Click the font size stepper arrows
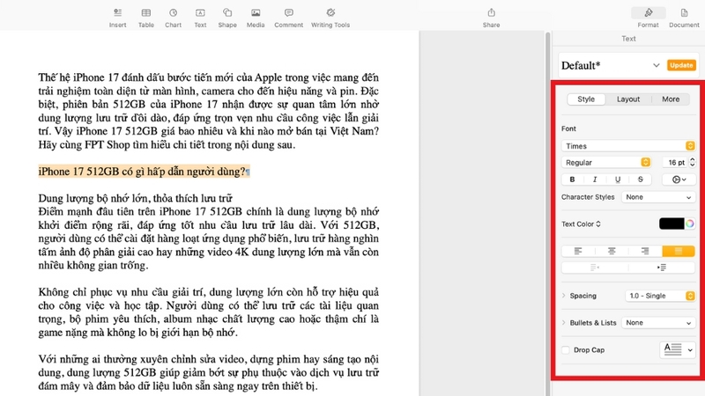The height and width of the screenshot is (396, 705). pos(693,163)
